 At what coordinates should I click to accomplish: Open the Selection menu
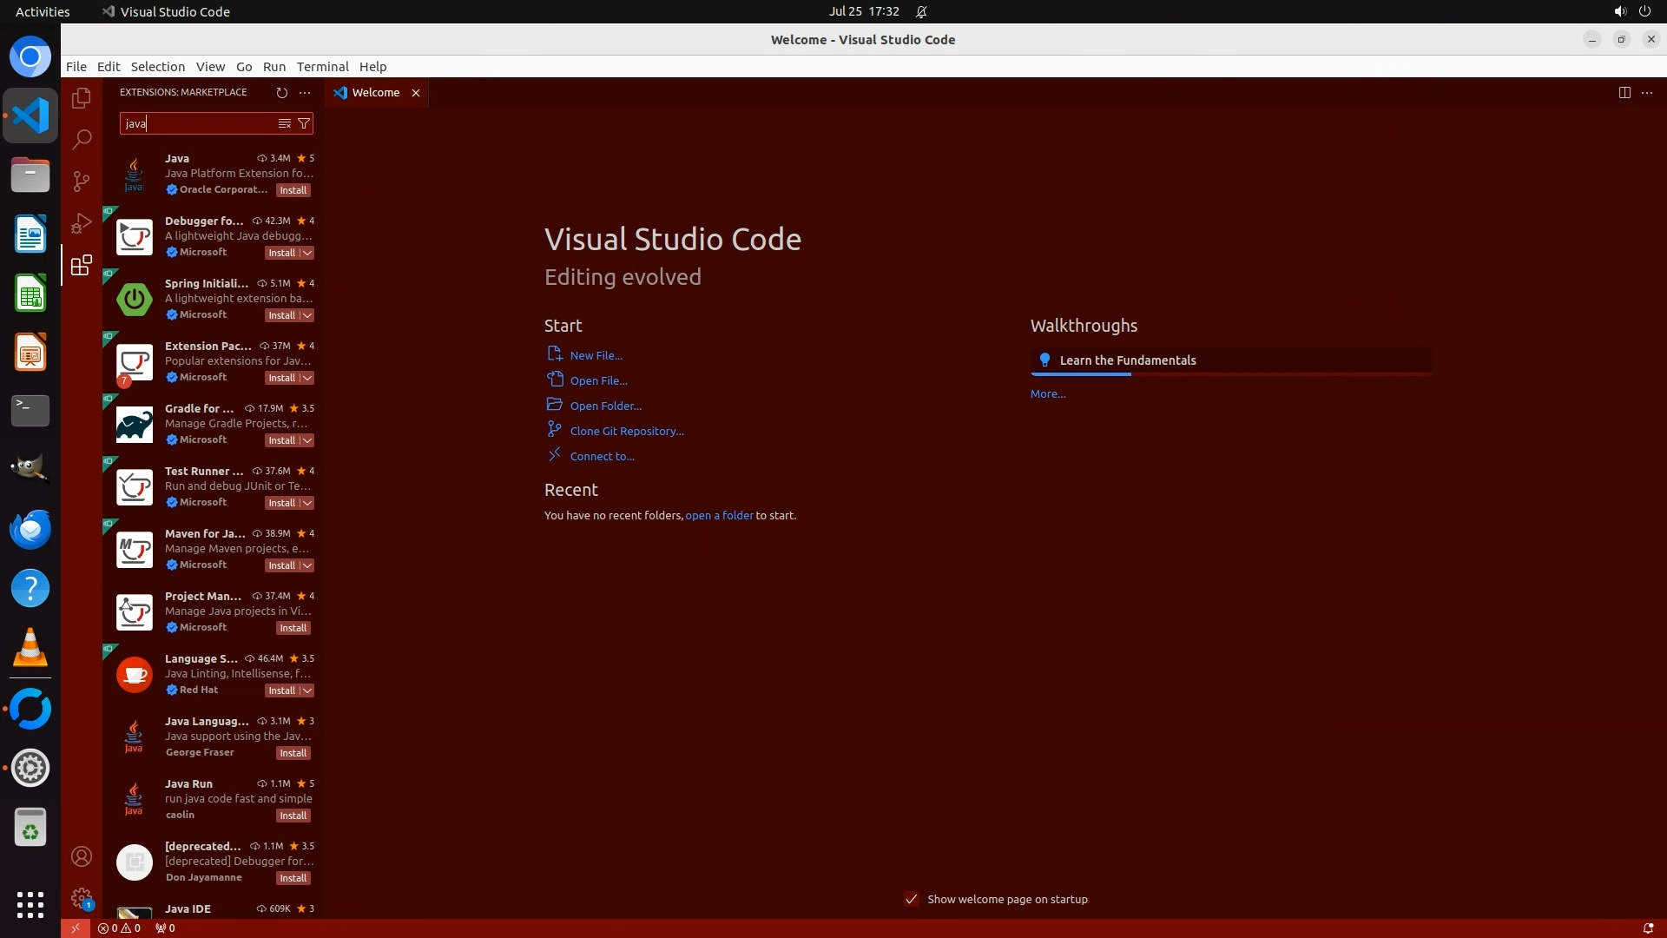click(x=157, y=66)
